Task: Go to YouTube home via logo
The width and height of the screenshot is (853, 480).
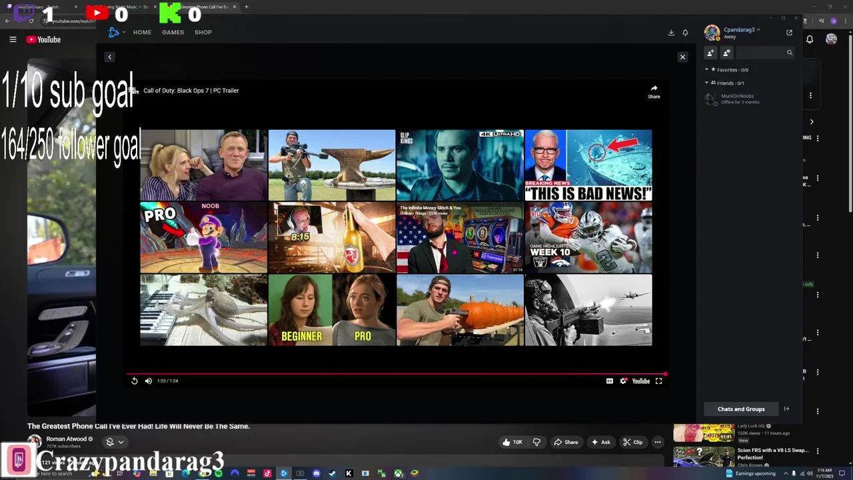Action: pos(43,39)
